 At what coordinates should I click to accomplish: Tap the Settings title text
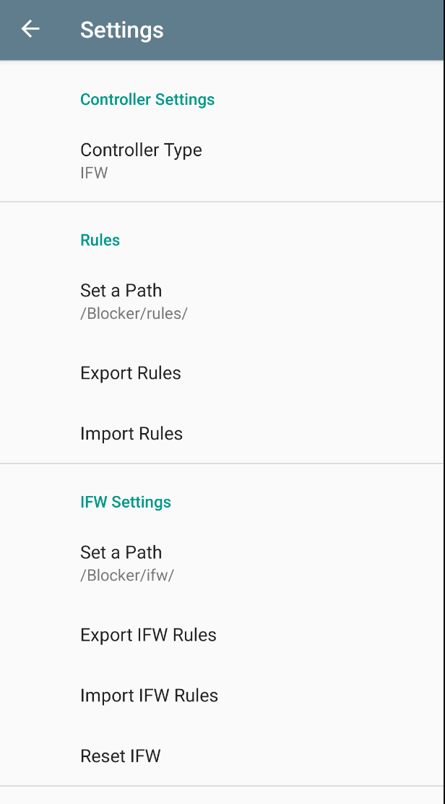coord(121,30)
